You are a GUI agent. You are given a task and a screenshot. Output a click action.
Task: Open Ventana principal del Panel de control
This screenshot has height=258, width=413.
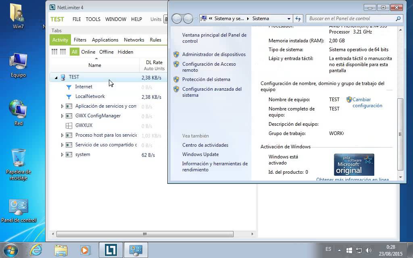pyautogui.click(x=215, y=38)
